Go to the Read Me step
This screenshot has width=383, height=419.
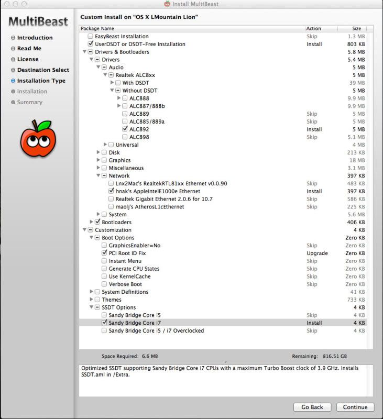[29, 48]
